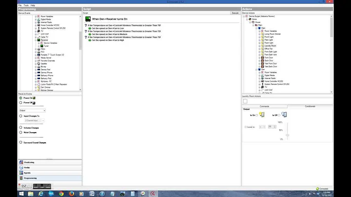This screenshot has height=197, width=351.
Task: Click the Favorite Channels icon
Action: [x=39, y=60]
